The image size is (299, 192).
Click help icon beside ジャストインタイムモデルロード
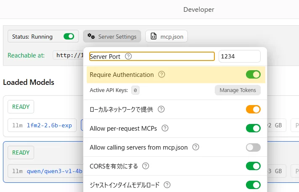167,185
